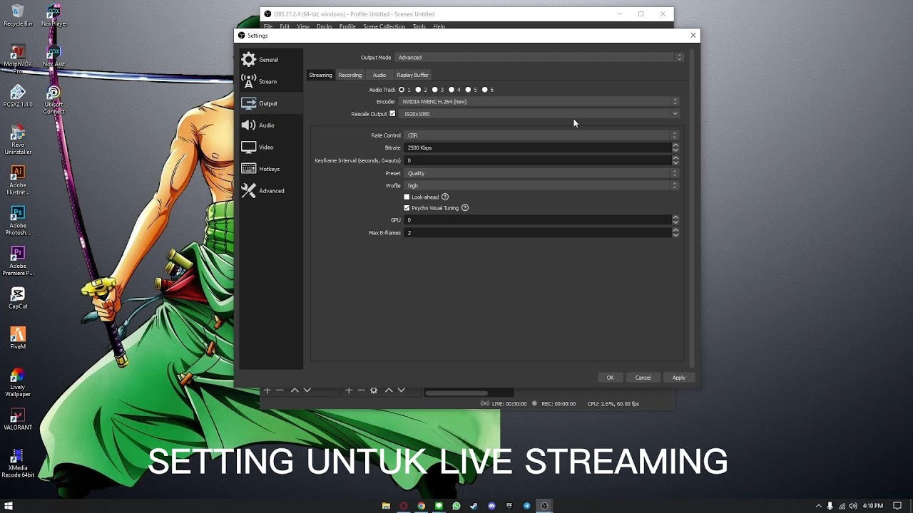Click the Bitrate field showing 2500 Kbps
913x513 pixels.
click(x=538, y=147)
